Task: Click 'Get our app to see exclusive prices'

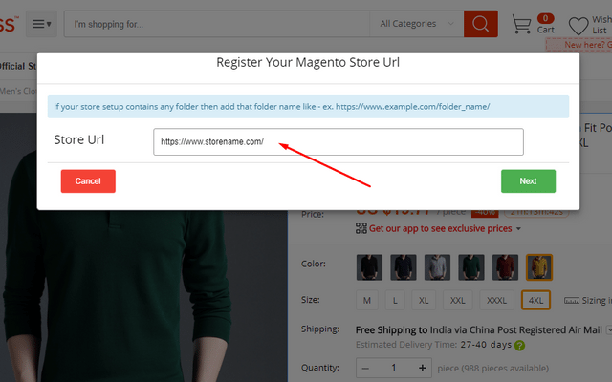Action: [440, 228]
